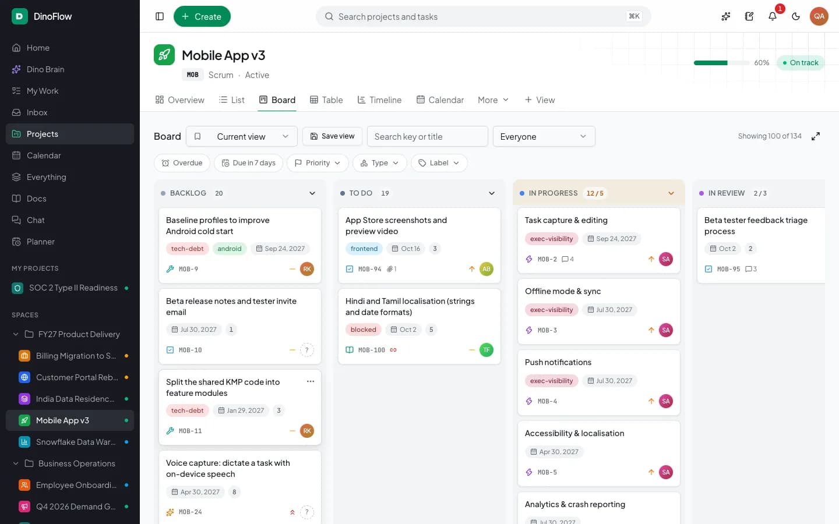Open the More tabs menu

493,100
